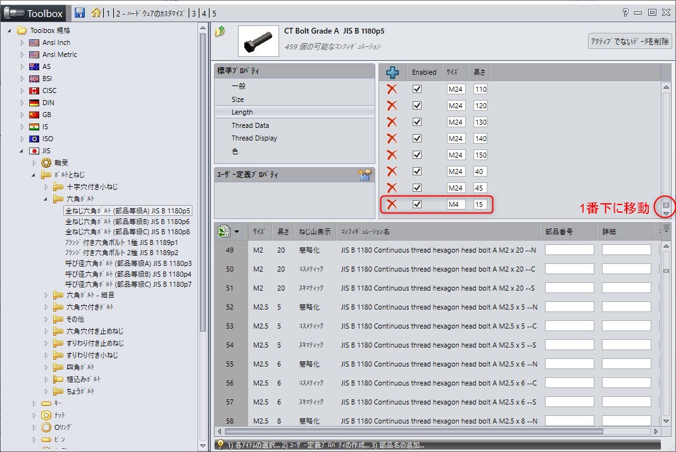This screenshot has height=452, width=676.
Task: Click the 部品番号 field in row 49
Action: tap(569, 250)
